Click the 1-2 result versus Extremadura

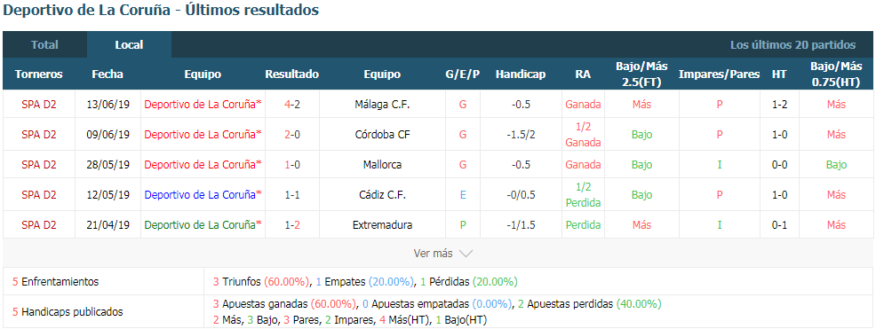click(x=291, y=224)
